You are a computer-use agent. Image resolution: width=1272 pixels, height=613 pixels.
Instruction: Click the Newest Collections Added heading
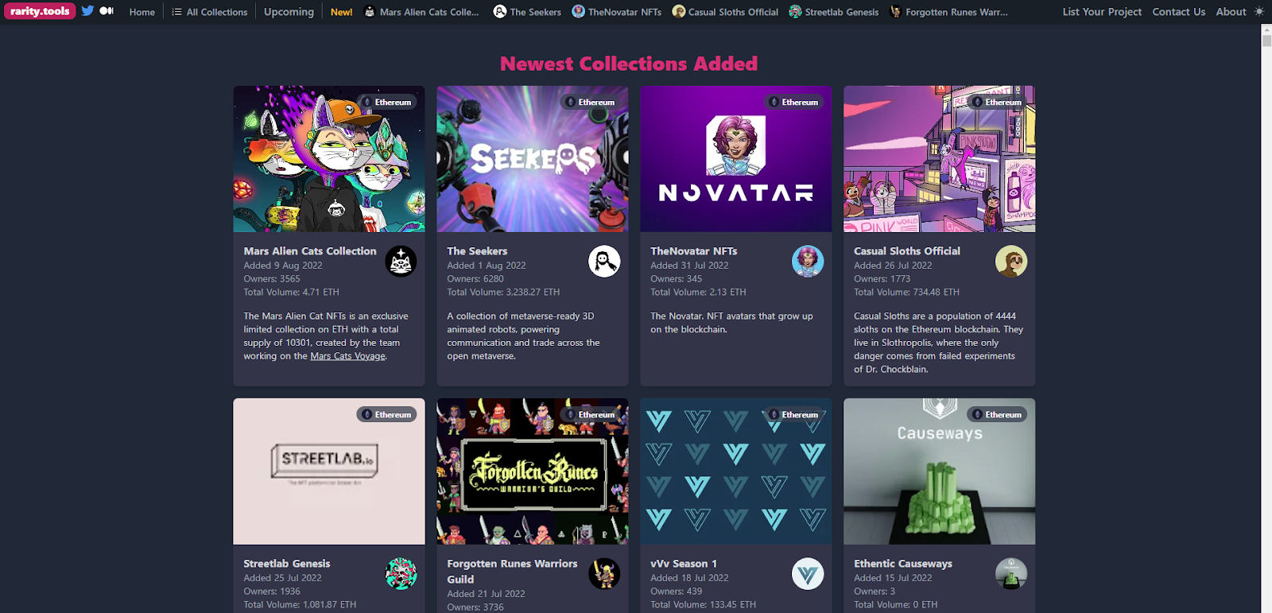coord(629,64)
